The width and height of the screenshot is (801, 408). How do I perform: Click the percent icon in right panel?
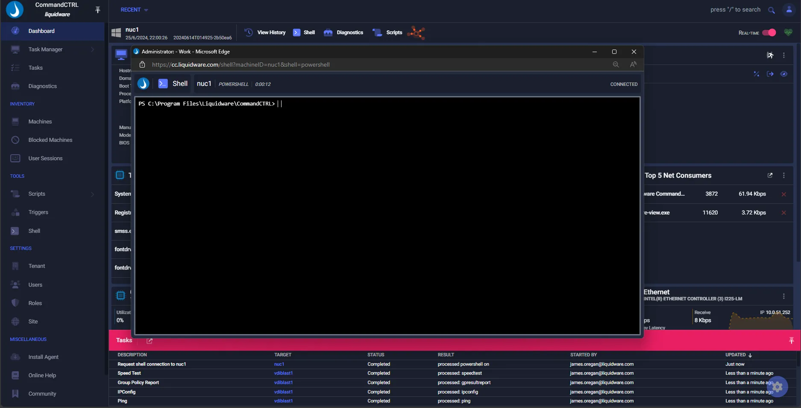coord(756,74)
